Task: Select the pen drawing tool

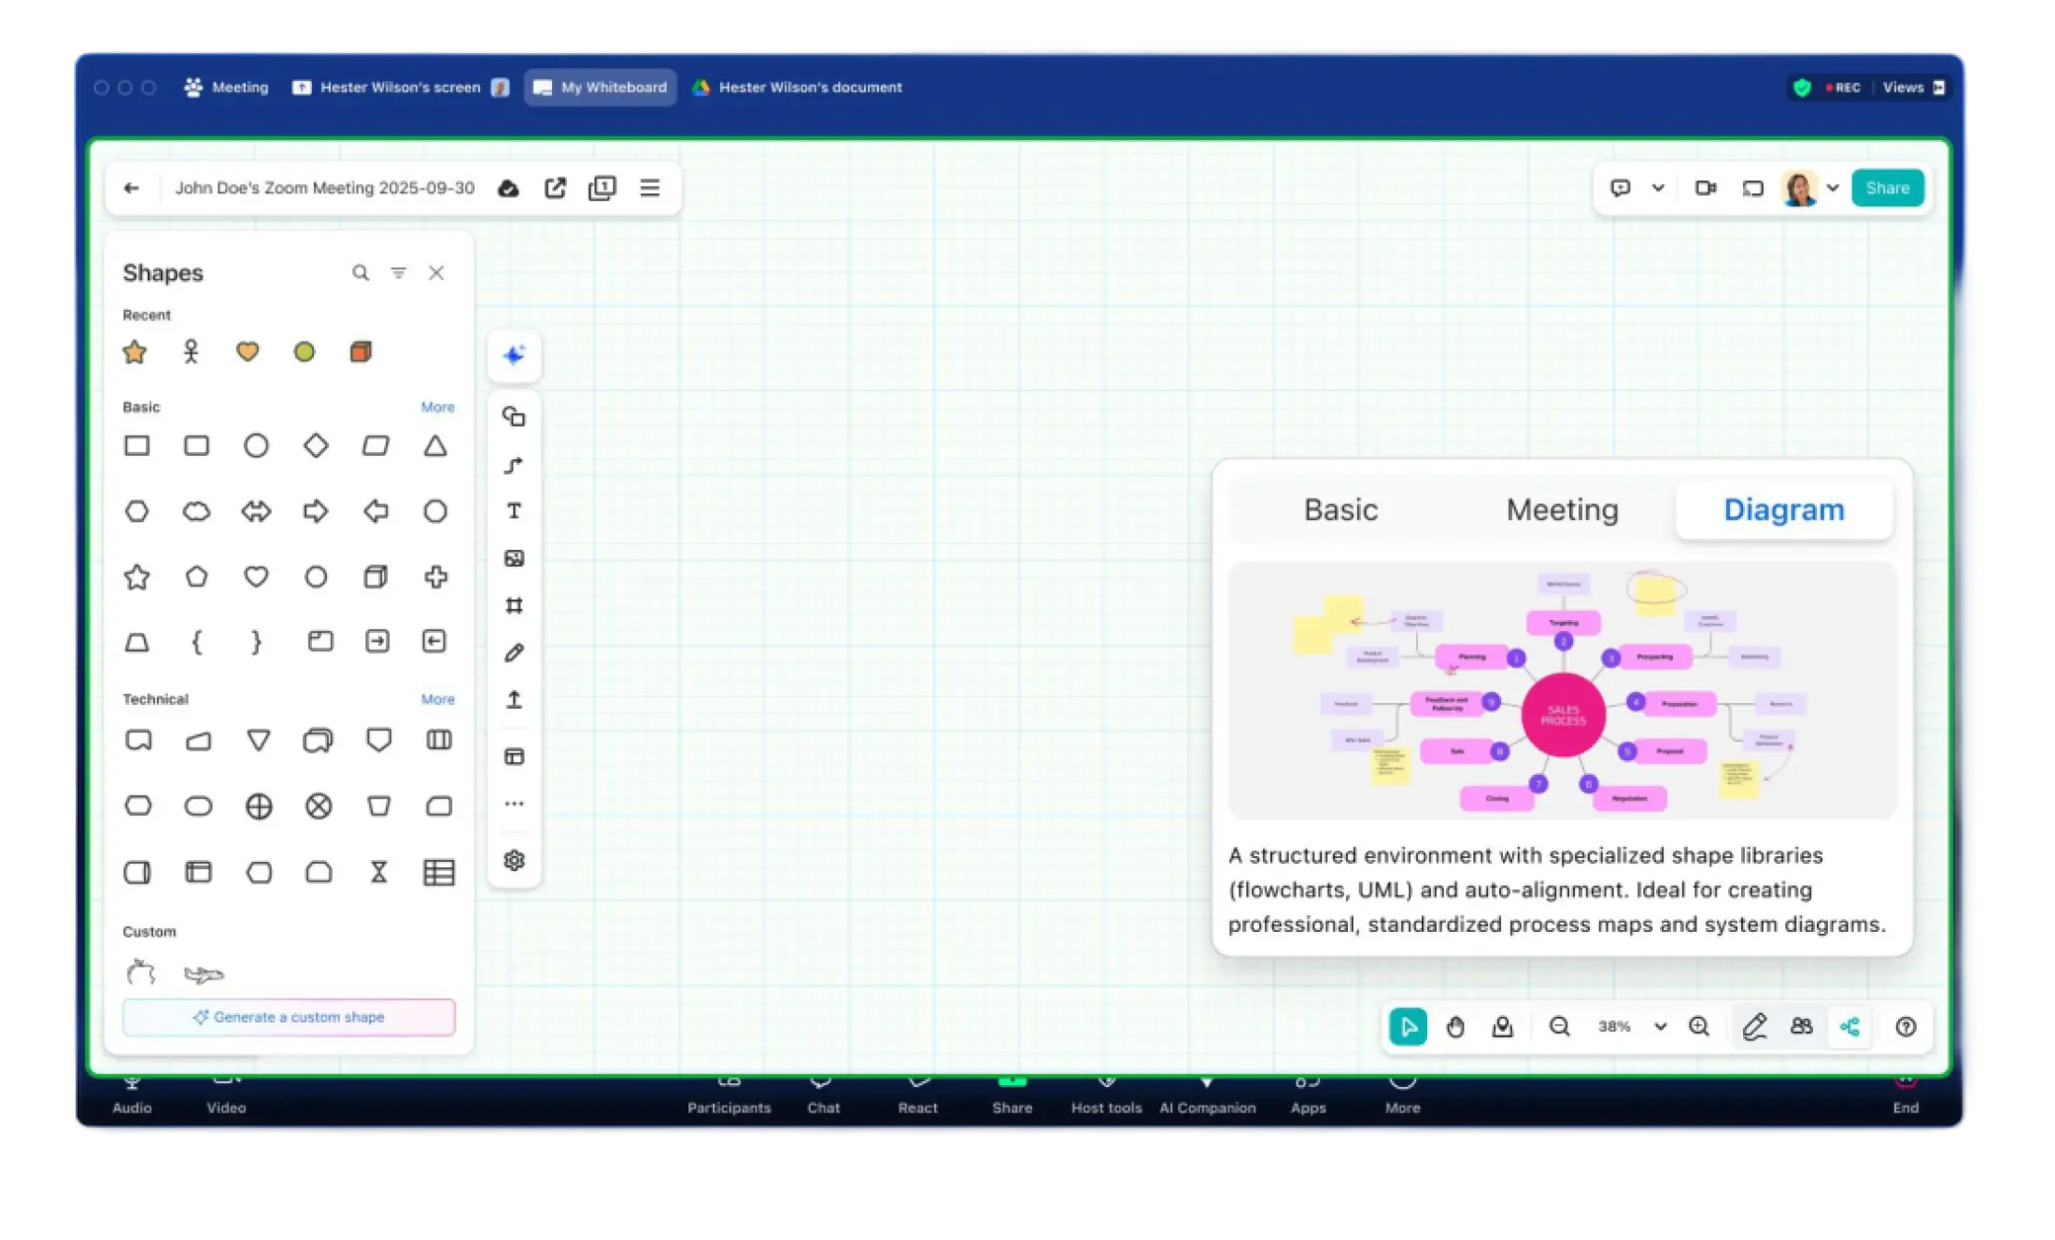Action: pos(514,653)
